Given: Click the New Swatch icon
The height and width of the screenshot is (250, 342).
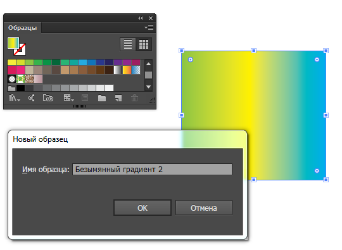Looking at the screenshot, I should (x=118, y=98).
